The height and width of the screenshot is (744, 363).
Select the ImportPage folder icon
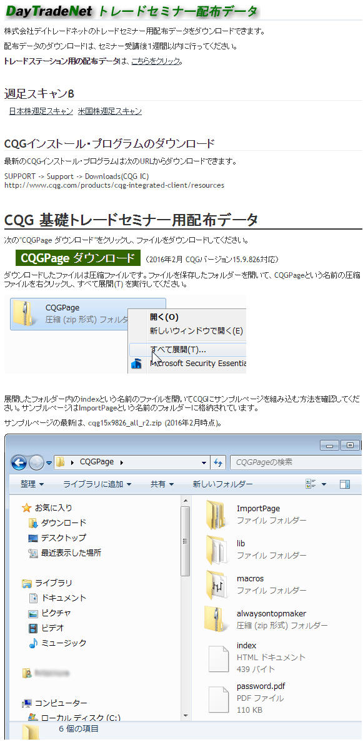[x=217, y=514]
